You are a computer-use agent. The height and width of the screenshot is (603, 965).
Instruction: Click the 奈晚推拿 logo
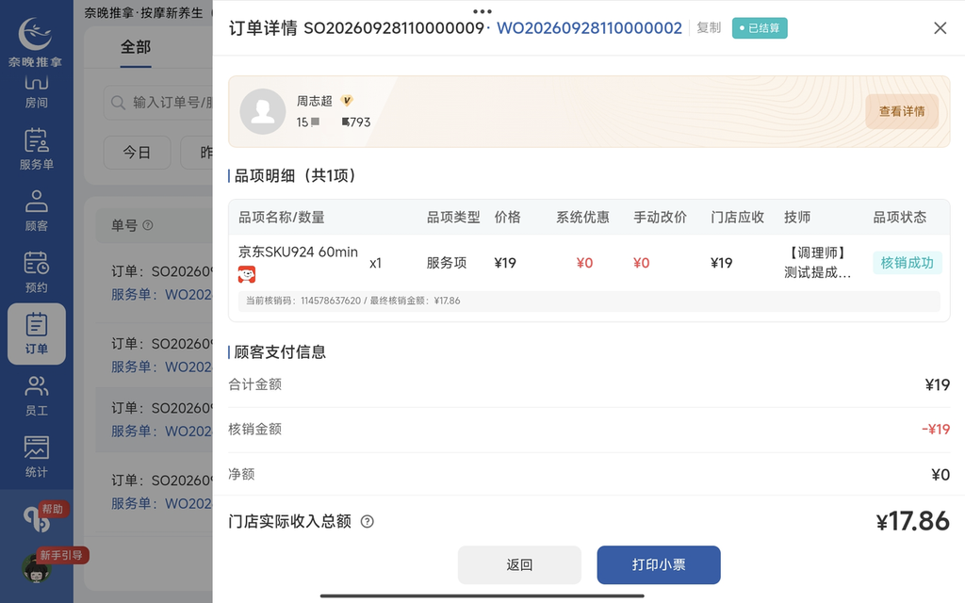click(35, 41)
